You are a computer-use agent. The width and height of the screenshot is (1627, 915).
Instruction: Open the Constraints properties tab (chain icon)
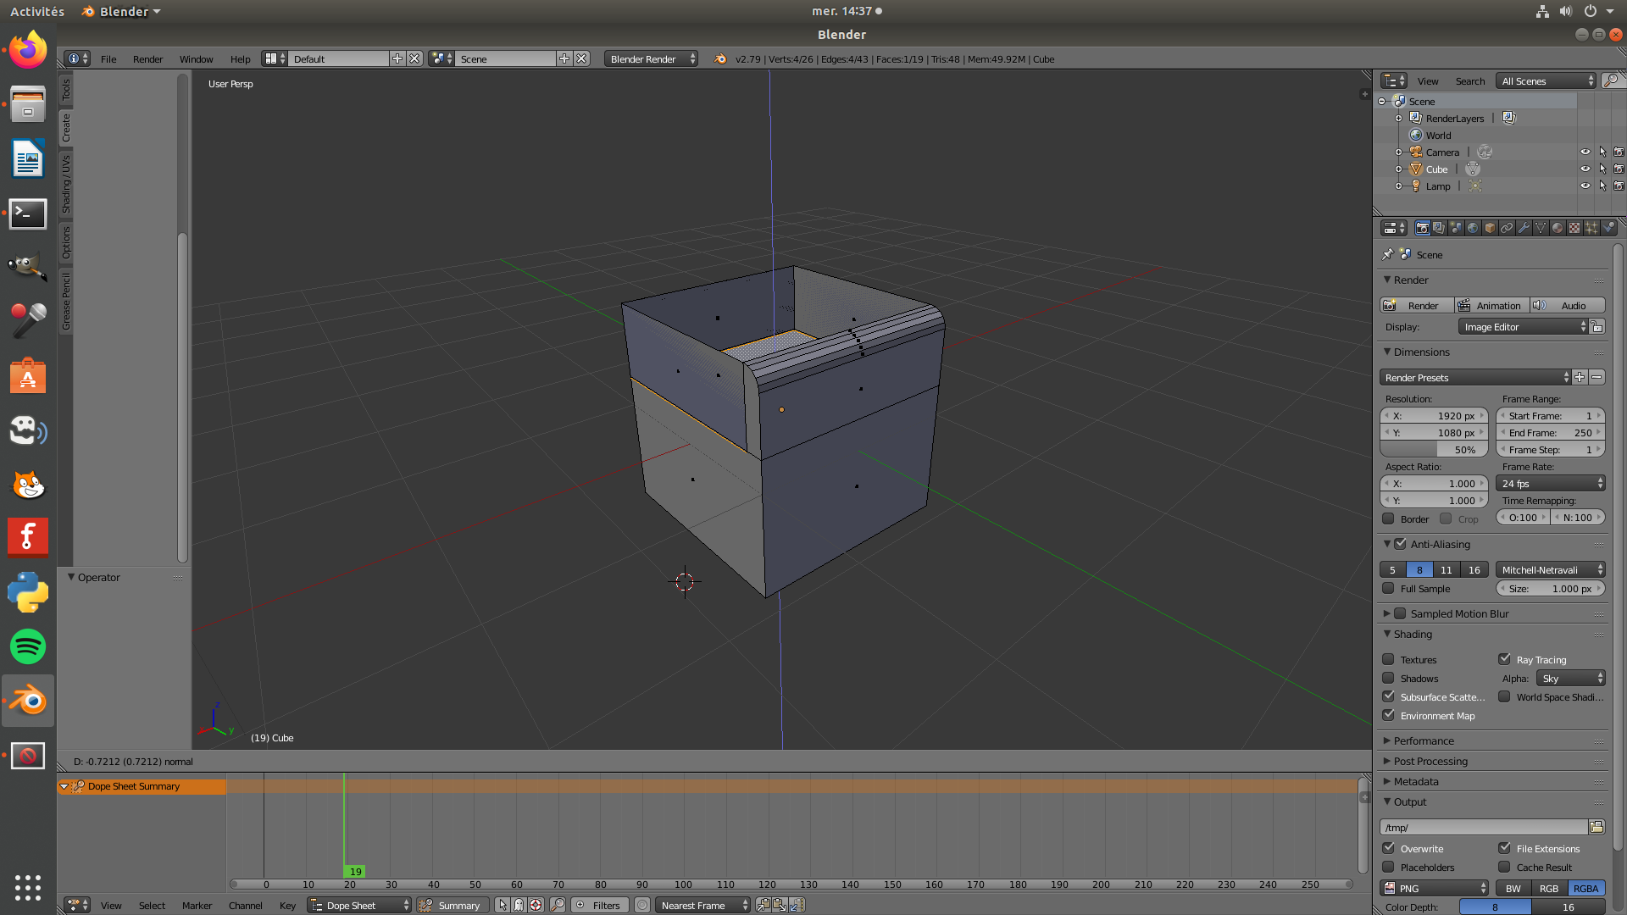click(x=1507, y=228)
